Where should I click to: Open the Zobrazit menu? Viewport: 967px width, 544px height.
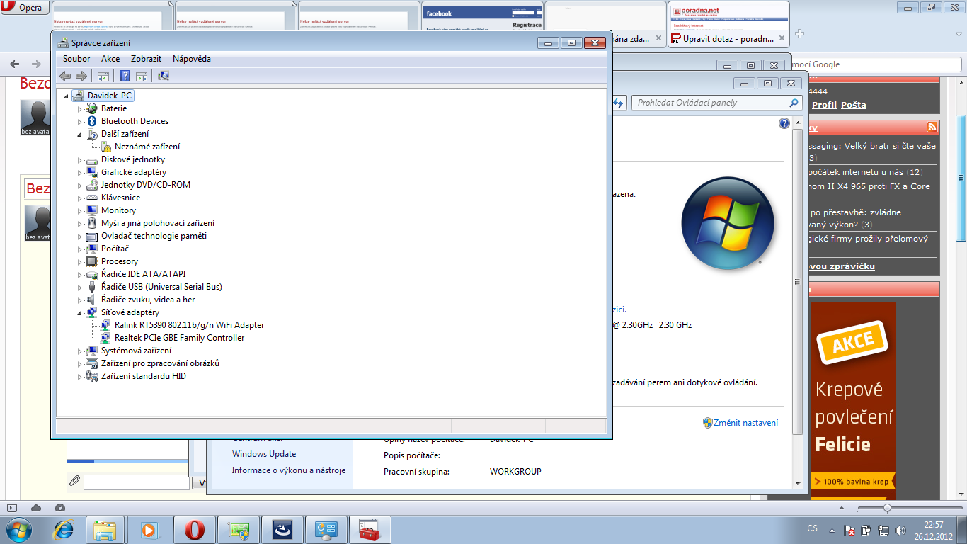click(146, 59)
